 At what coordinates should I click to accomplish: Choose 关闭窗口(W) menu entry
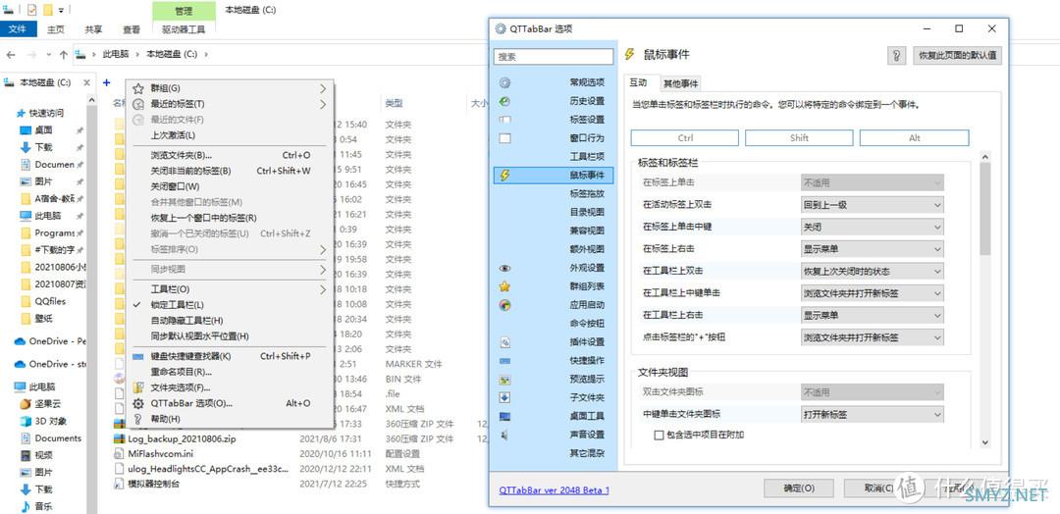click(229, 186)
